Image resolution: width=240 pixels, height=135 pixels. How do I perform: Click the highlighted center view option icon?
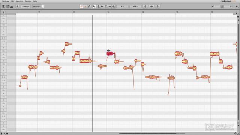click(222, 6)
